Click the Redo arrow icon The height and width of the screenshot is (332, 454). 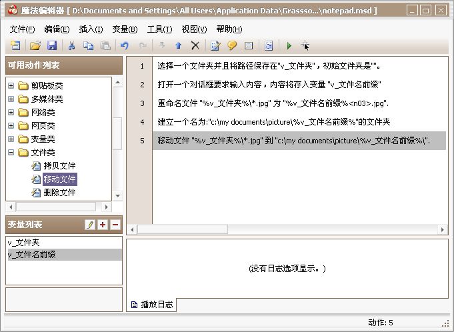[x=143, y=45]
